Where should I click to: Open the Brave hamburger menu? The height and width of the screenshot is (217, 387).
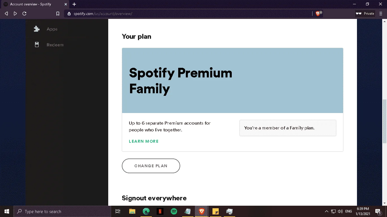tap(381, 14)
